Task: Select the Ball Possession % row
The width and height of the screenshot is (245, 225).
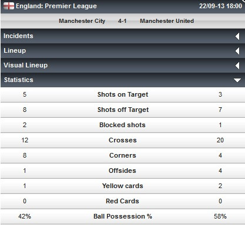Action: (123, 216)
